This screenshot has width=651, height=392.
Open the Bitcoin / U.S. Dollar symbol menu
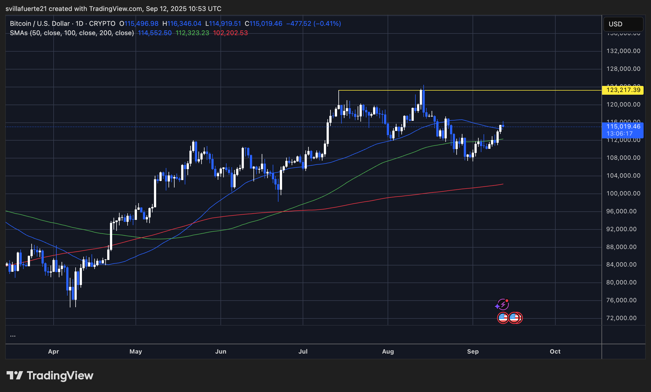[40, 24]
